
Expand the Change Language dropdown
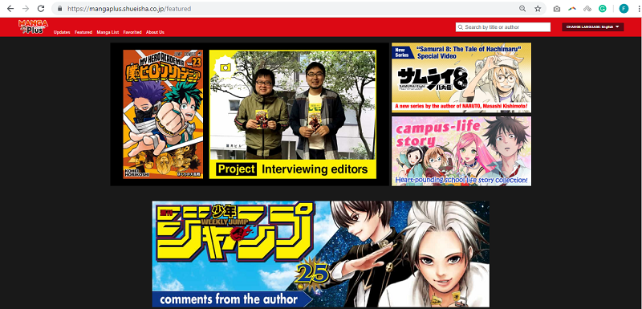pyautogui.click(x=592, y=26)
